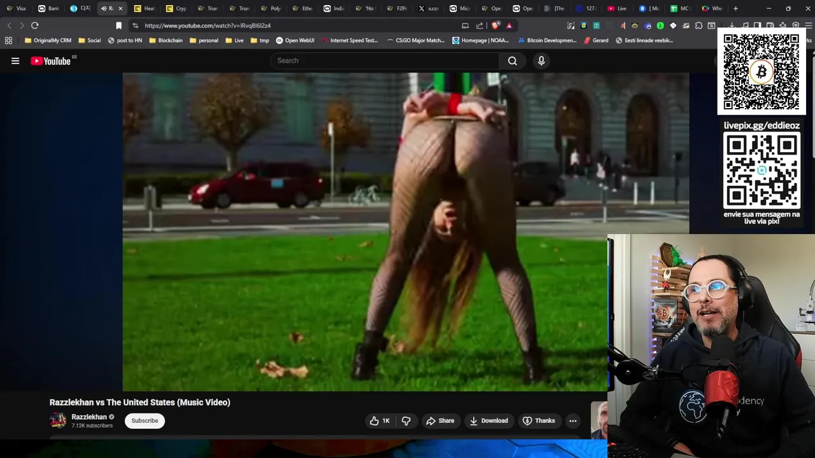Reload the page
Image resolution: width=815 pixels, height=458 pixels.
pos(35,25)
